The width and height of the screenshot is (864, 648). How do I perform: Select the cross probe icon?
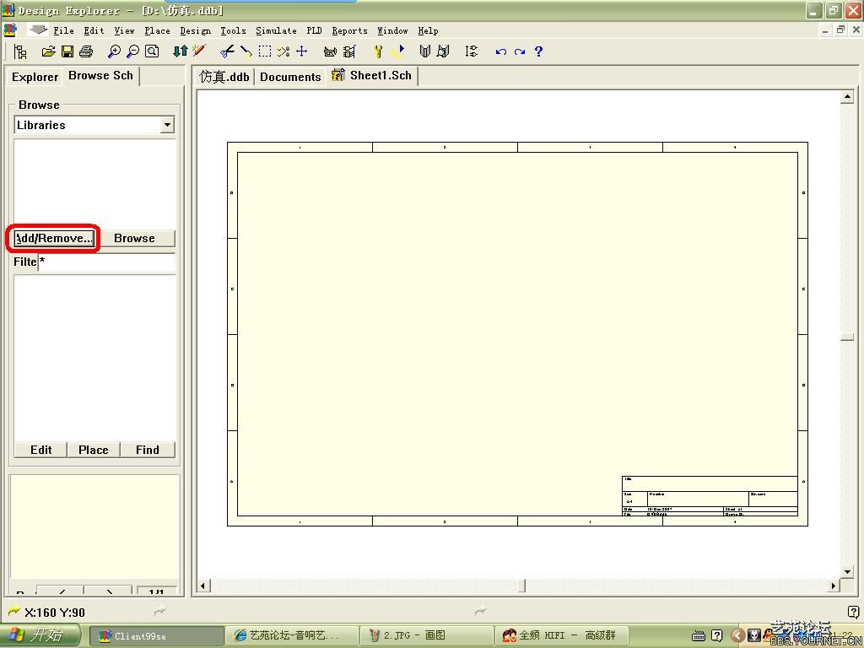pyautogui.click(x=199, y=51)
